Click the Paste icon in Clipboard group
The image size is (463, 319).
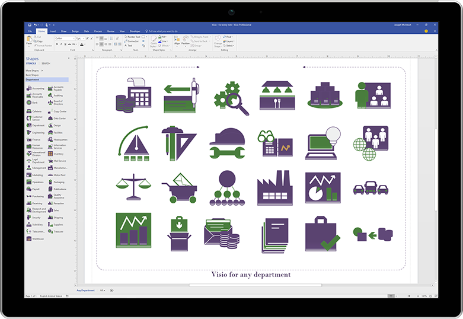tap(28, 39)
